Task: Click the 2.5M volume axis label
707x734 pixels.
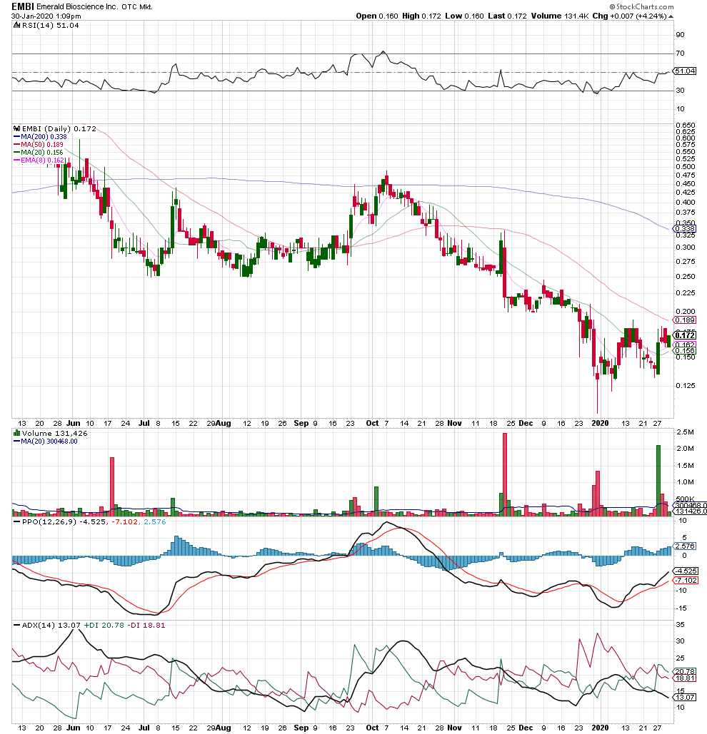Action: [685, 432]
